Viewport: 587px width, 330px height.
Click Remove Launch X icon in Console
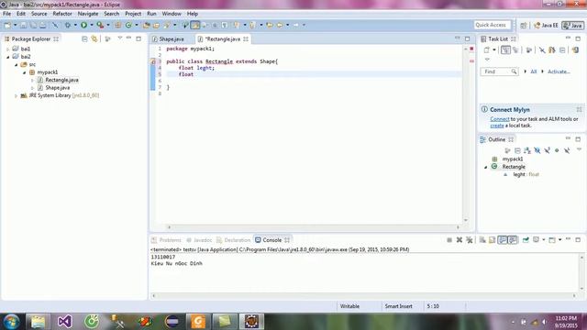pyautogui.click(x=460, y=240)
